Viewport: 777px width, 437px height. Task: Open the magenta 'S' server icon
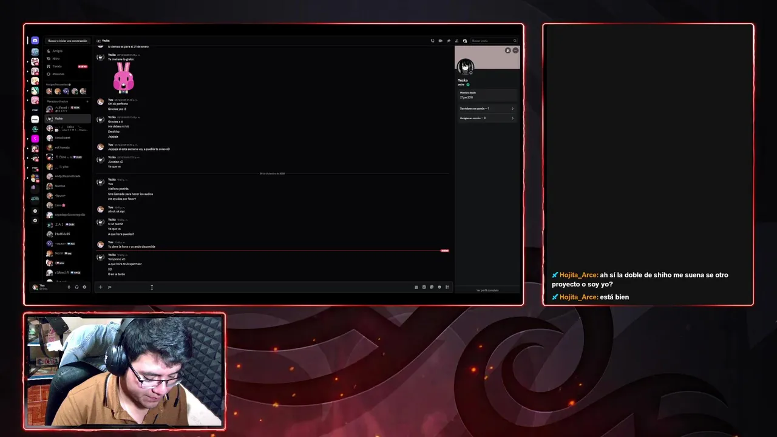pyautogui.click(x=35, y=138)
